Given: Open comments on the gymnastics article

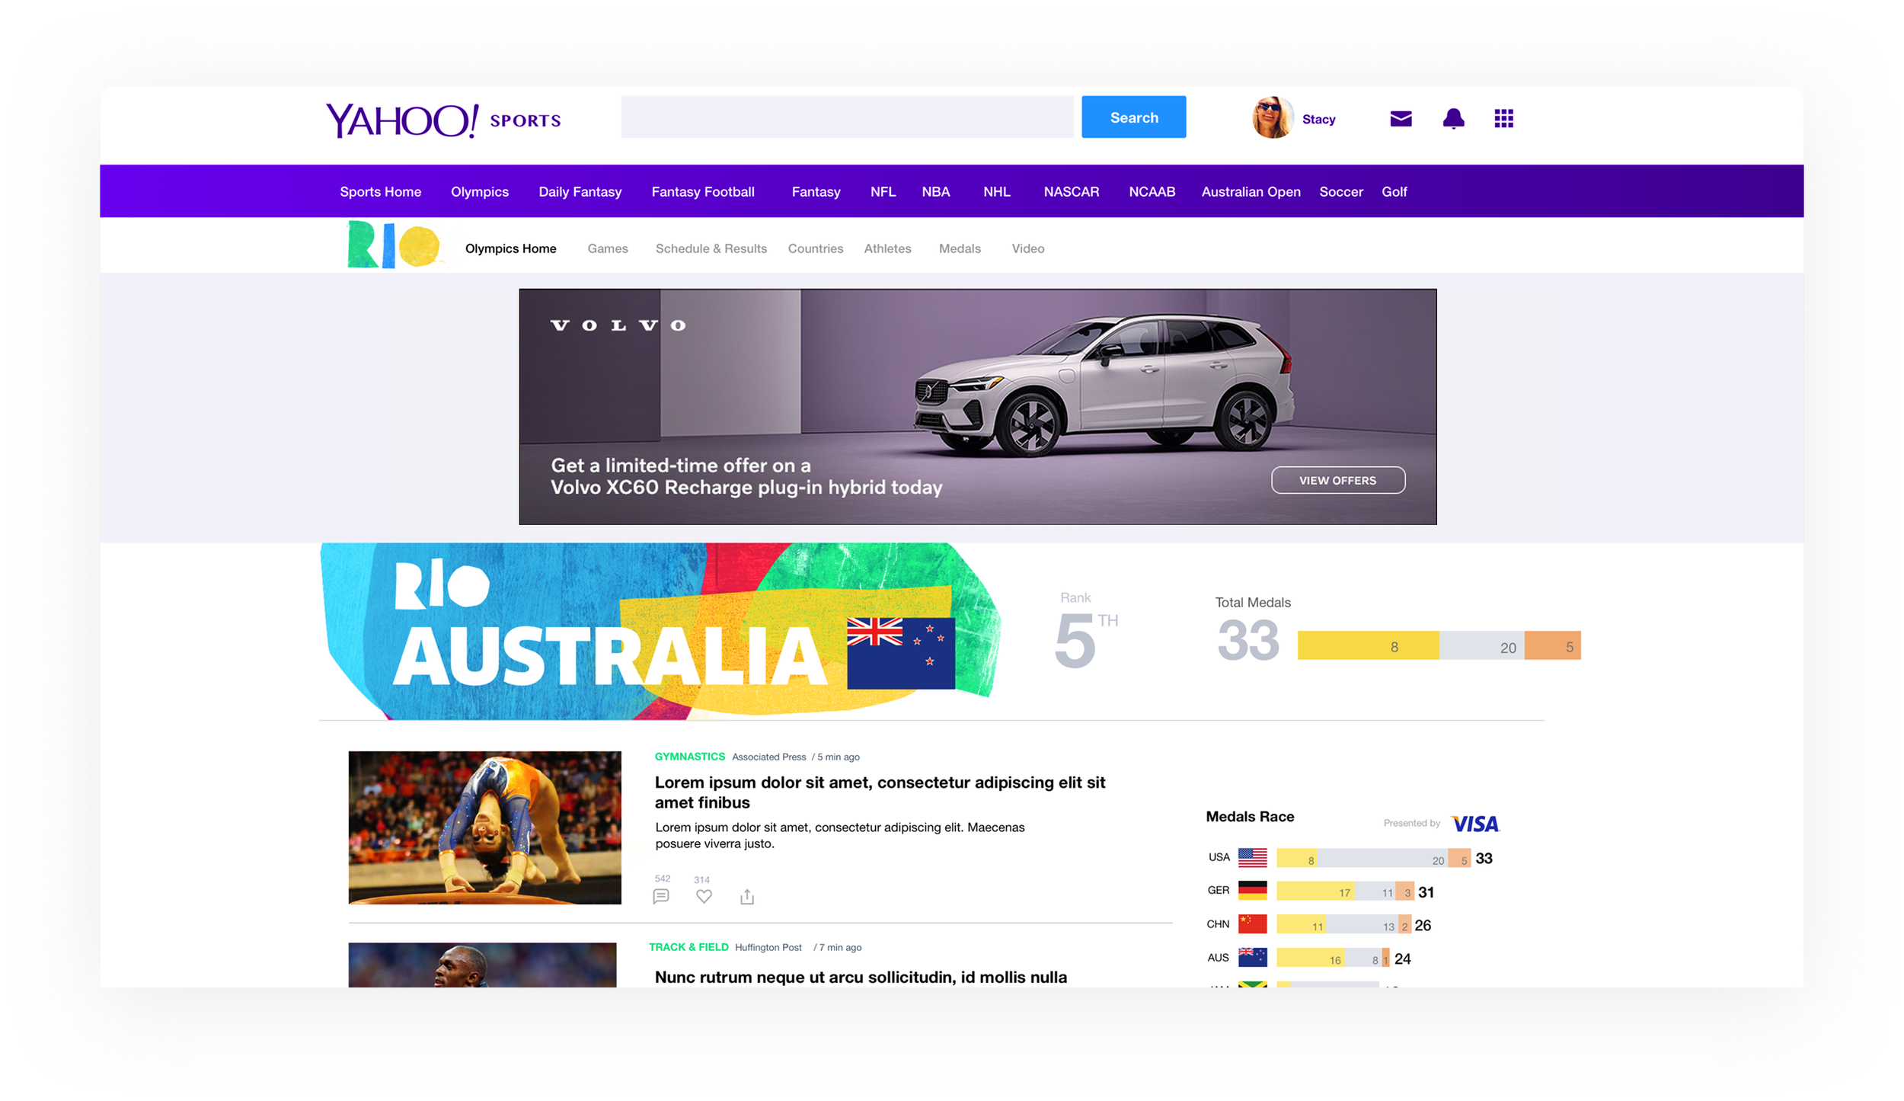Looking at the screenshot, I should 660,896.
